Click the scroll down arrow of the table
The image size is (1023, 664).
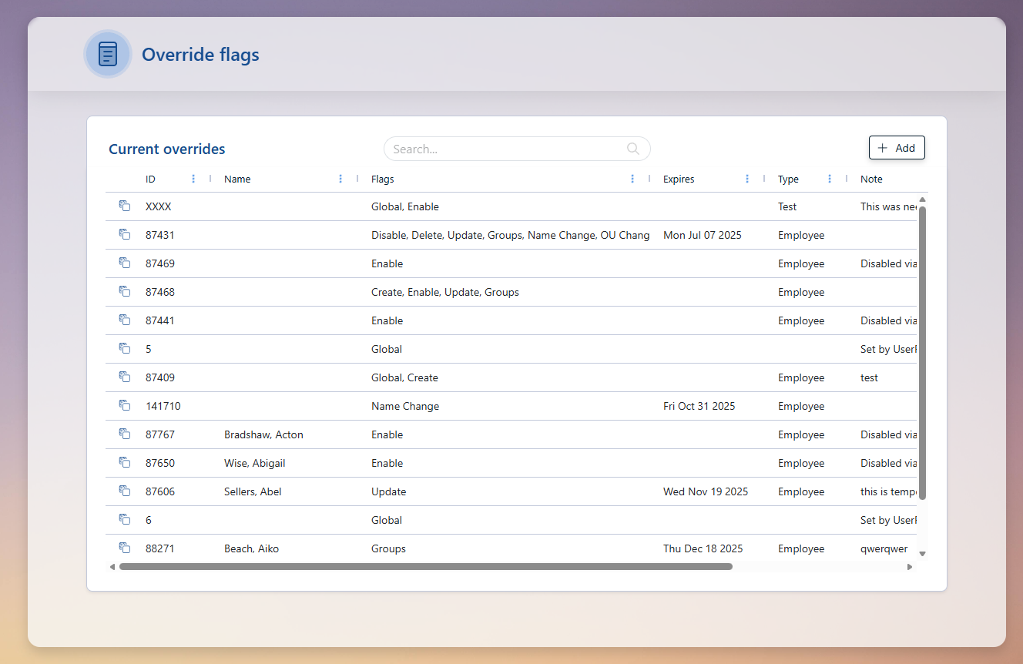click(x=922, y=553)
